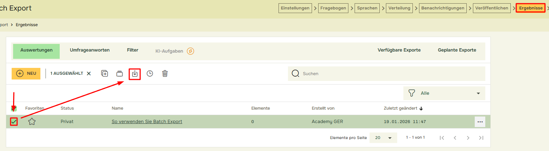Click the archive stack icon in toolbar
Viewport: 549px width, 151px height.
[119, 73]
